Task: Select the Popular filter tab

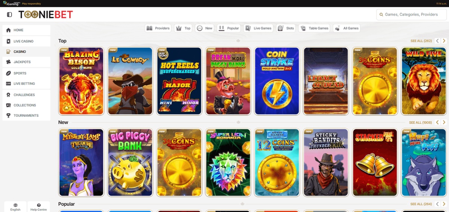Action: coord(229,28)
